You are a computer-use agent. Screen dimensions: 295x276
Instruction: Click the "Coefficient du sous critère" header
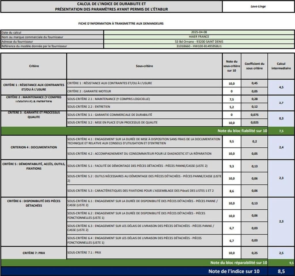254,66
